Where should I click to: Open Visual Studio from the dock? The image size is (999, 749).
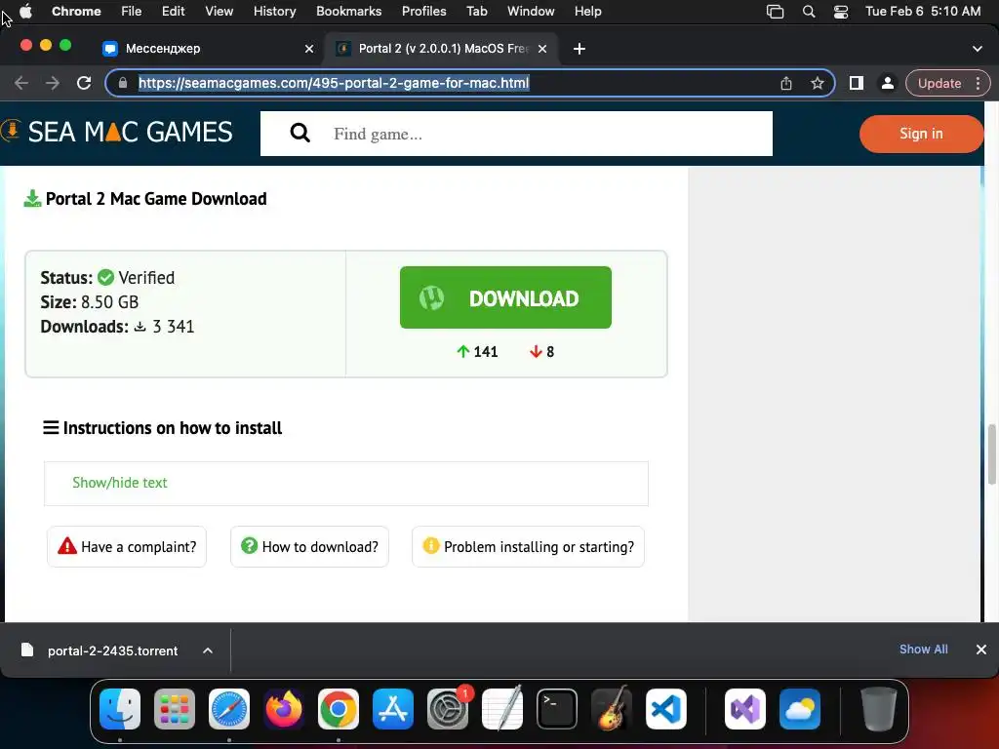click(x=745, y=709)
